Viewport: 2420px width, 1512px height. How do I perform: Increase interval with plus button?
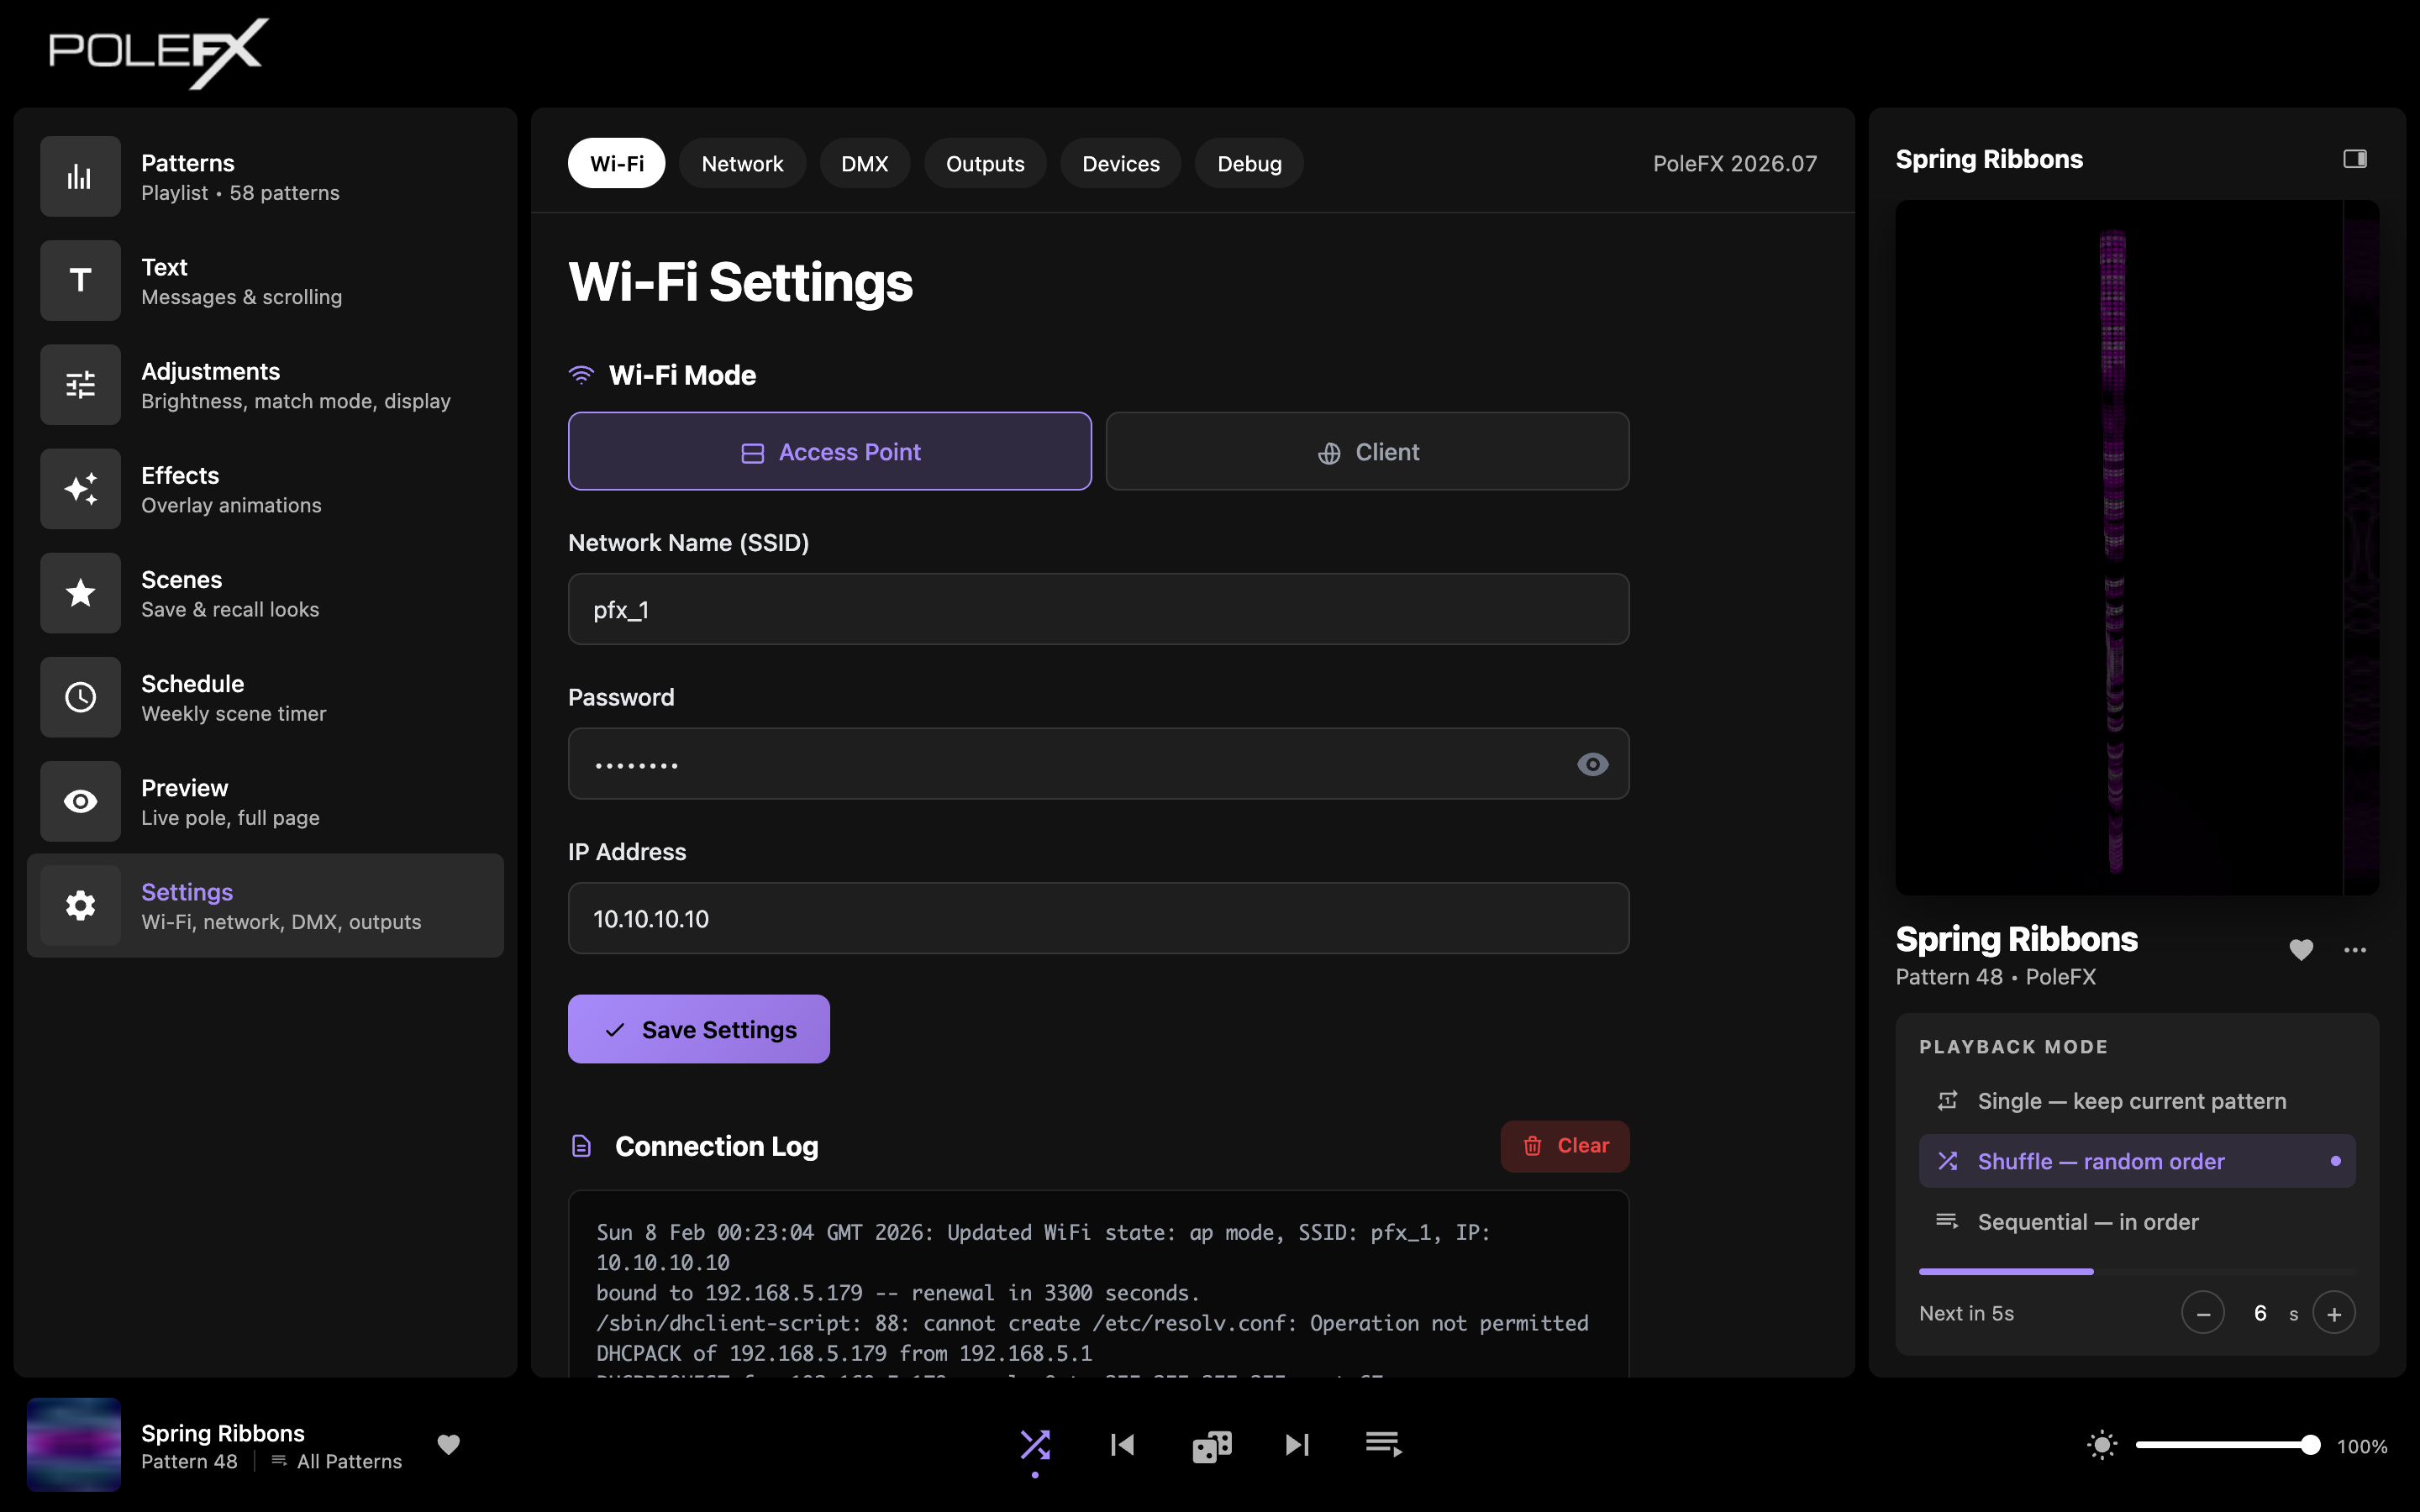(2334, 1313)
